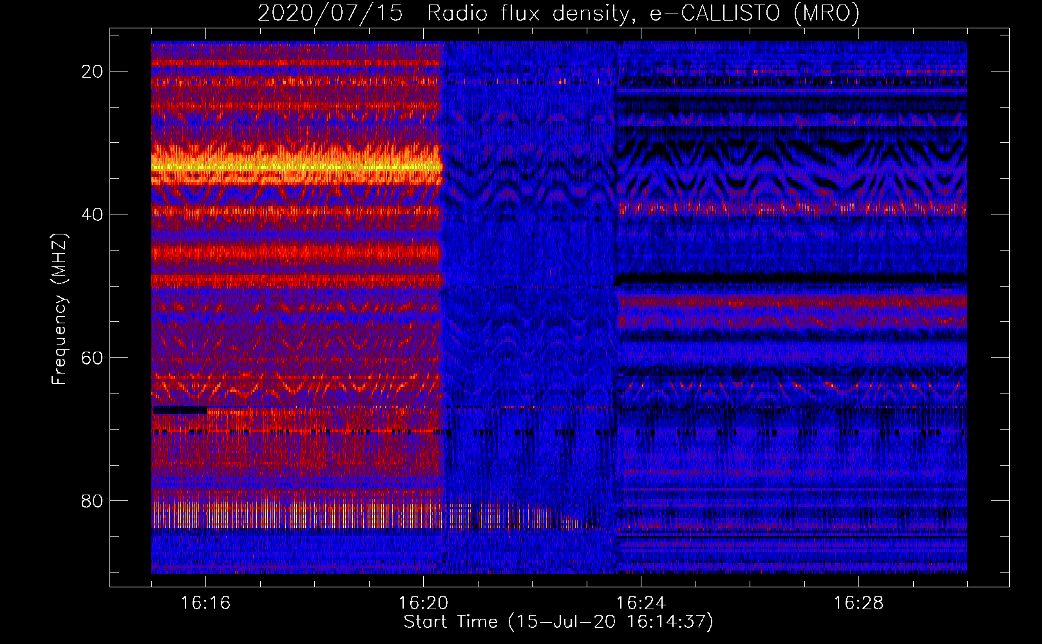The image size is (1042, 644).
Task: Select the 'Frequency (MHZ)' axis label
Action: click(x=59, y=309)
